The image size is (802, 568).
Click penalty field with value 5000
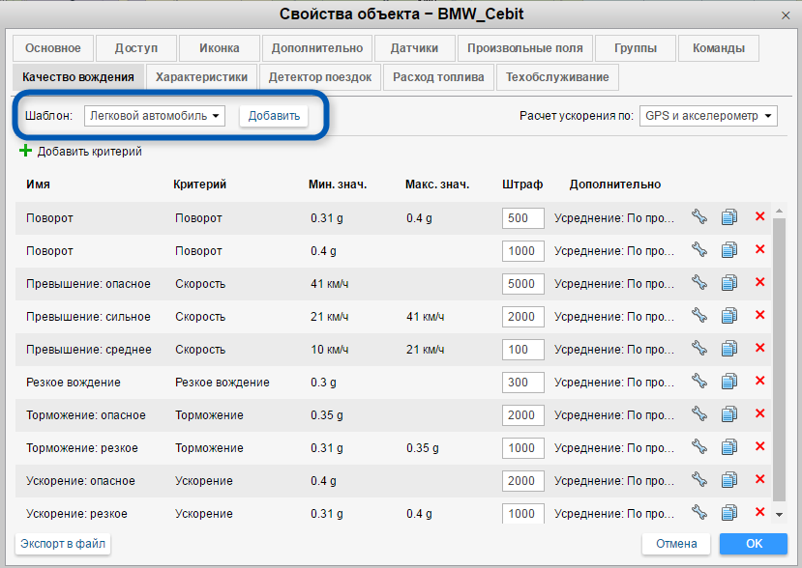(522, 283)
